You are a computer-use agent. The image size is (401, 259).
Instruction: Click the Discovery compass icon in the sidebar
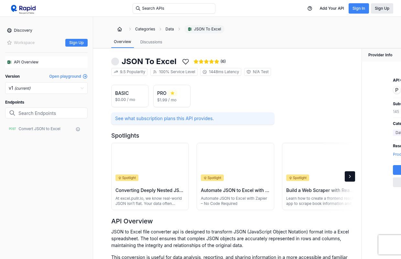[9, 30]
